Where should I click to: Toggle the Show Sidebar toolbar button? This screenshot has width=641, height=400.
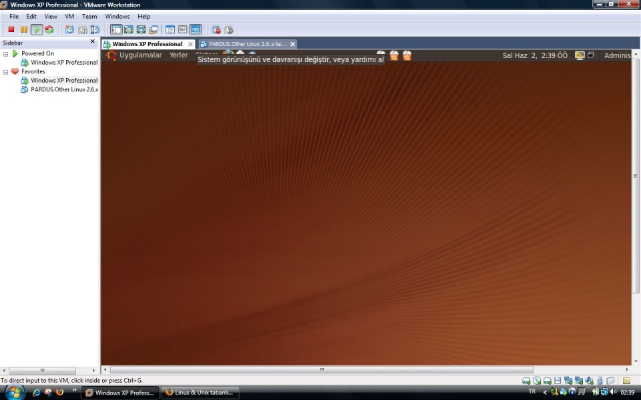pos(116,29)
